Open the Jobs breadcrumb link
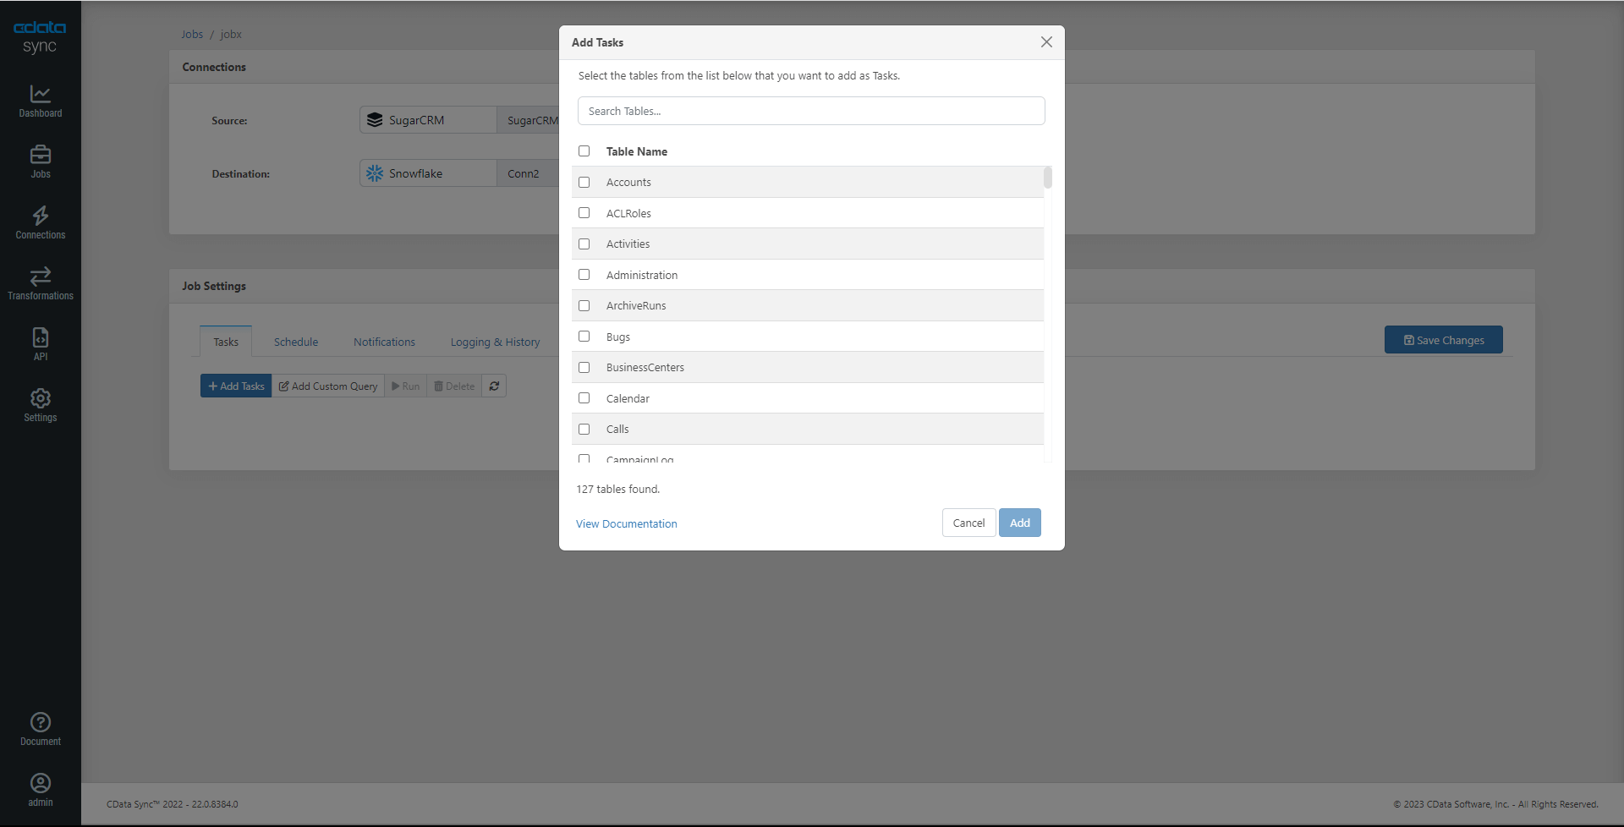The width and height of the screenshot is (1624, 827). pyautogui.click(x=192, y=35)
